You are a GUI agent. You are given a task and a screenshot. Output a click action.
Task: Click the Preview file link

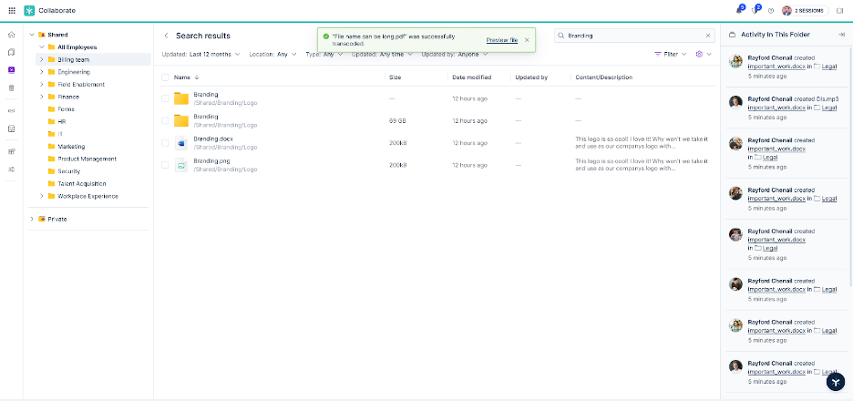pos(501,40)
